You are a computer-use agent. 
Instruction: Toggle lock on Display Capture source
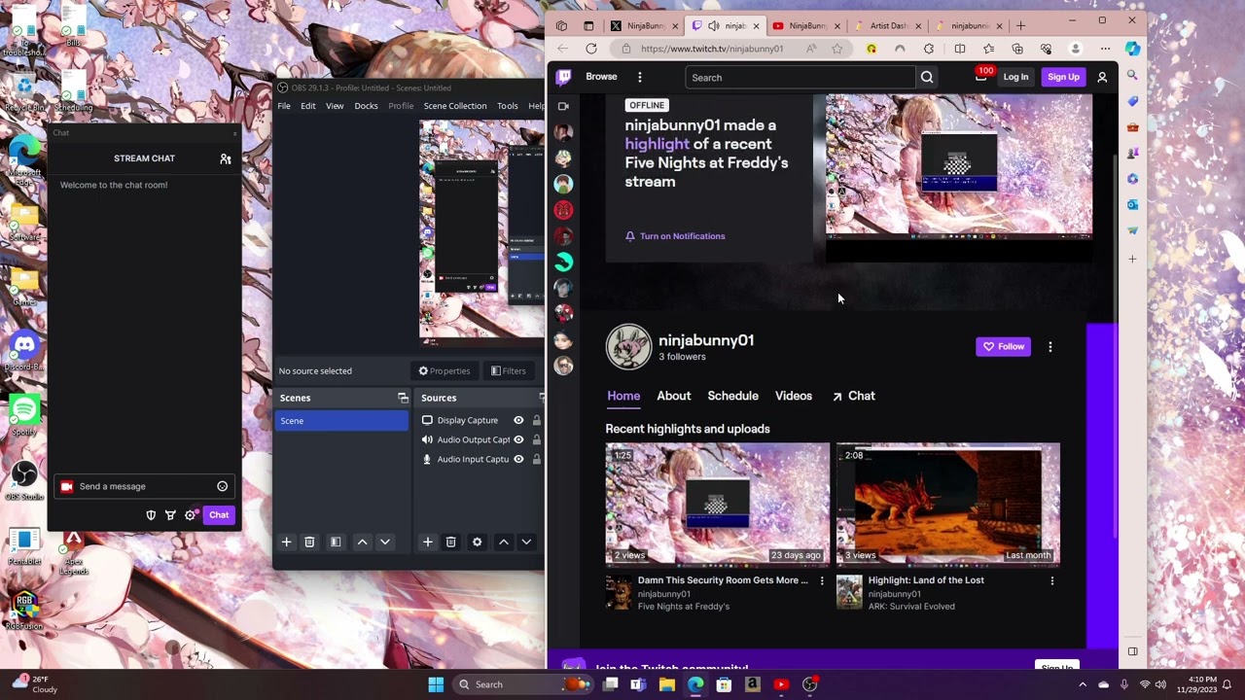(536, 420)
